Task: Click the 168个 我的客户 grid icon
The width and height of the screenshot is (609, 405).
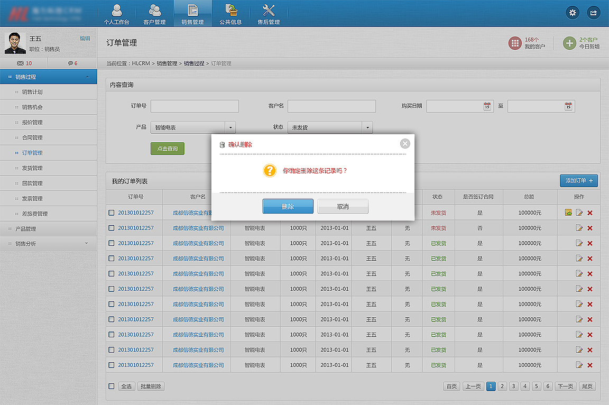Action: tap(515, 43)
